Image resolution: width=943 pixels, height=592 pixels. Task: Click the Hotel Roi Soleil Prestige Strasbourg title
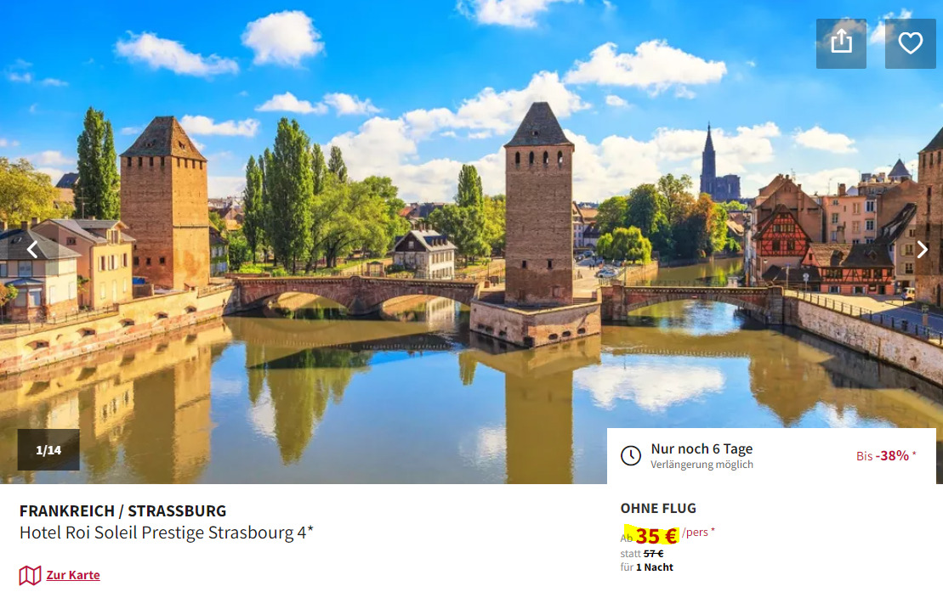[x=167, y=533]
